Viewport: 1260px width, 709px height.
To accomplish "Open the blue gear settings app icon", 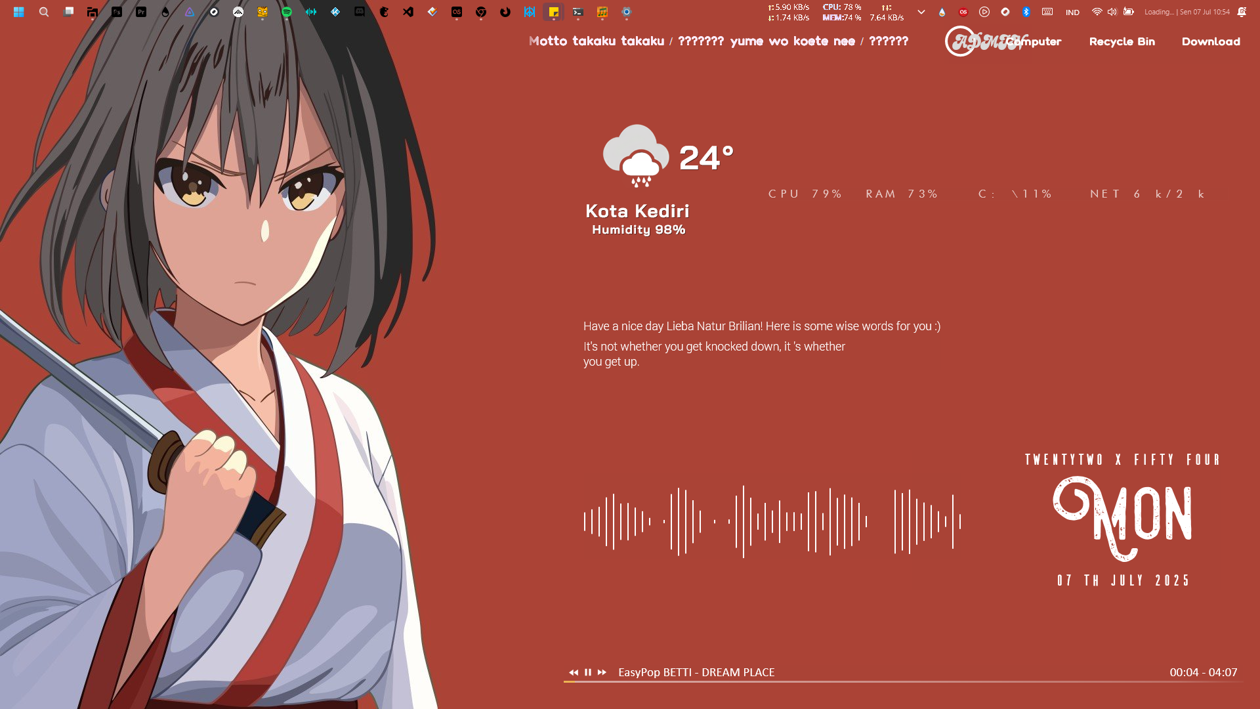I will tap(627, 12).
